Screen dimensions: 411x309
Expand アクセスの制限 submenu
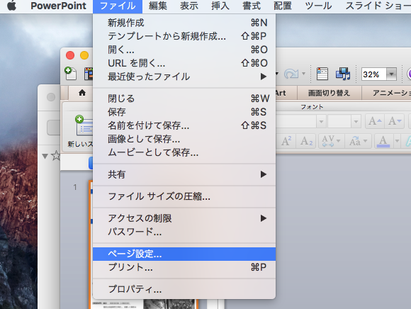[x=184, y=218]
